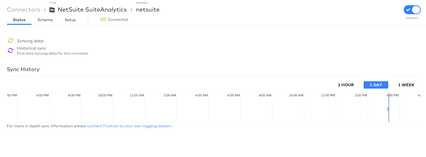Select the 1 DAY range button
Screen dimensions: 426x157
[376, 85]
